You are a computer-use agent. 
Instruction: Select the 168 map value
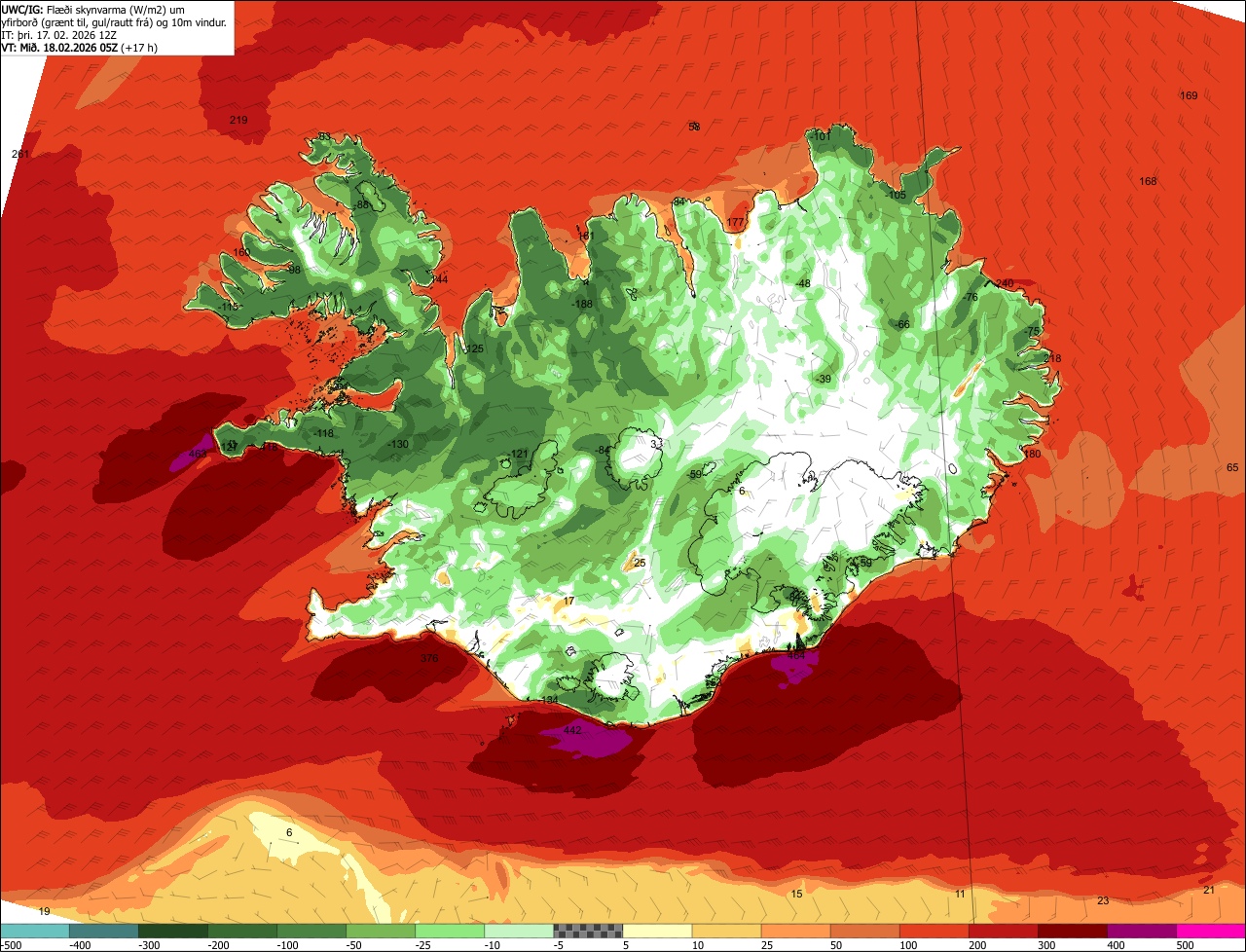(1149, 181)
